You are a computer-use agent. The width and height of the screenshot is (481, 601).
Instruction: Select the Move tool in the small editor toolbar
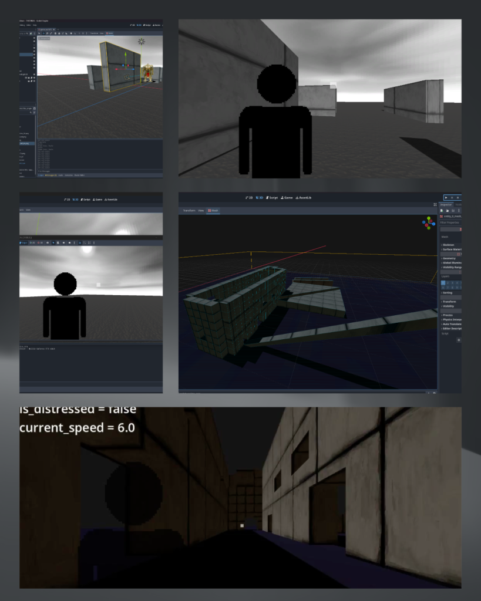44,33
